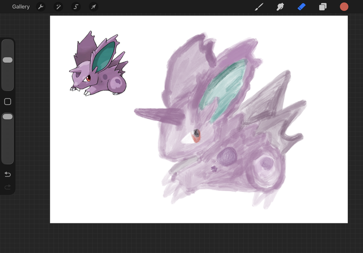Open the active color picker
363x253 pixels.
(x=344, y=7)
